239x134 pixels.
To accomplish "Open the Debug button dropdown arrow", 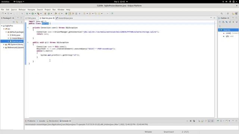I will 30,13.
